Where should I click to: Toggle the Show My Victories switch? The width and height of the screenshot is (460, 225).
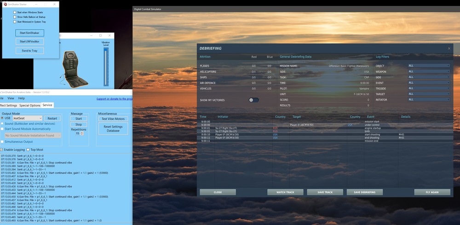(254, 100)
